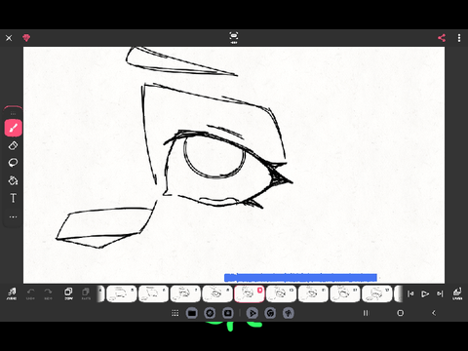Screen dimensions: 468x351
Task: Open the FlipaClip taskbar app icon
Action: coord(289,313)
